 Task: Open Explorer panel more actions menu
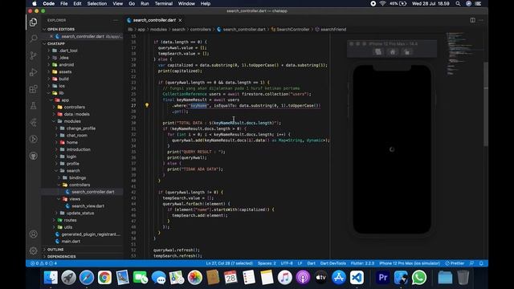pyautogui.click(x=116, y=20)
